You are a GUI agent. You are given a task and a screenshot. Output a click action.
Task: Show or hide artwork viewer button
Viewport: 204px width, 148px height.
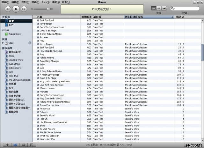click(x=32, y=145)
